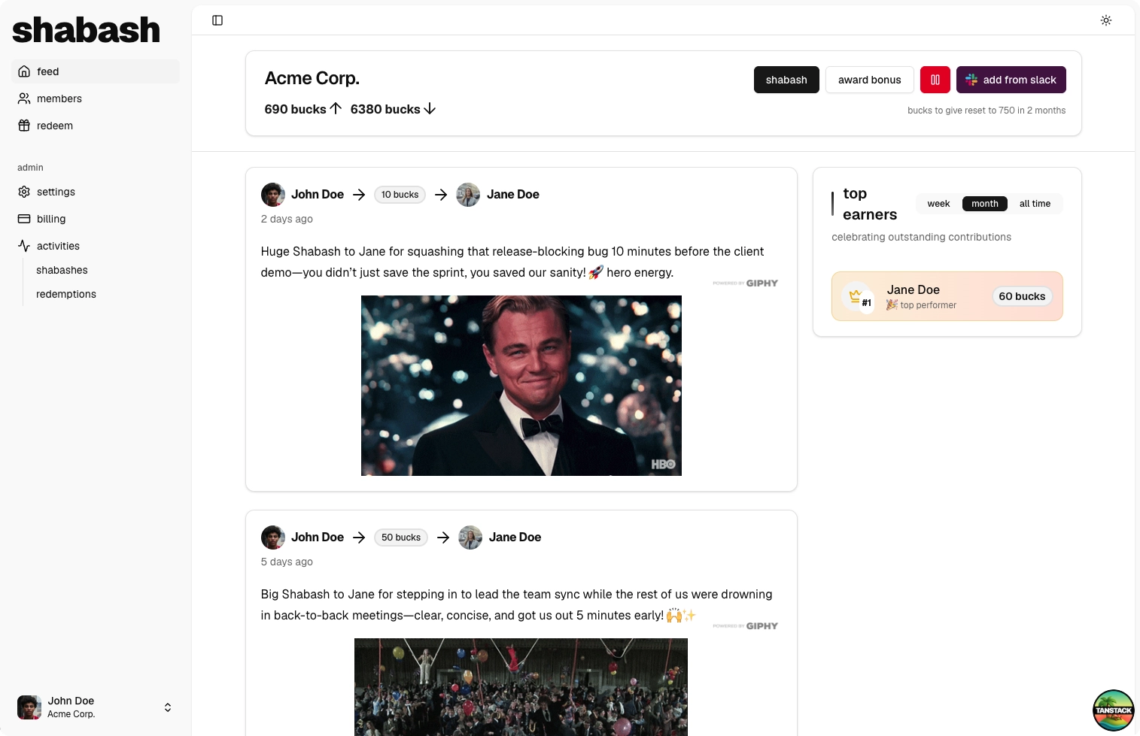Toggle the sidebar panel icon
This screenshot has width=1140, height=736.
coord(217,20)
